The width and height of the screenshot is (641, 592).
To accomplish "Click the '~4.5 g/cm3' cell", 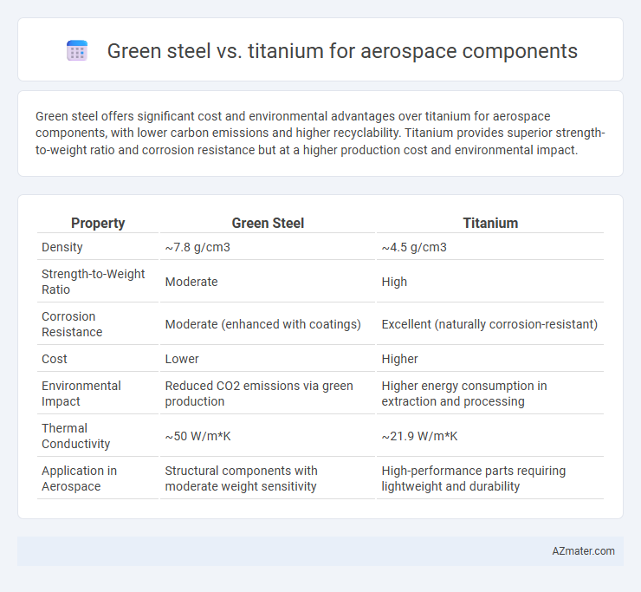I will pyautogui.click(x=414, y=247).
